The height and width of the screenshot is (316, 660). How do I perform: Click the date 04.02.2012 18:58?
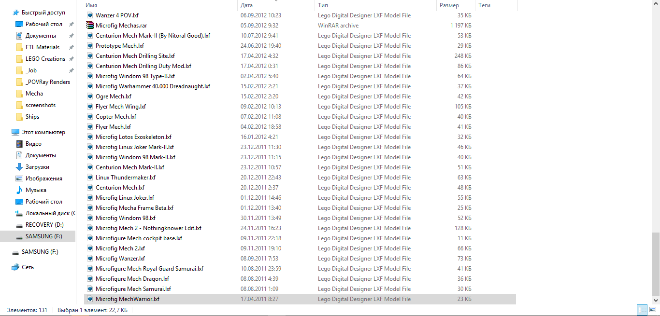click(x=261, y=127)
